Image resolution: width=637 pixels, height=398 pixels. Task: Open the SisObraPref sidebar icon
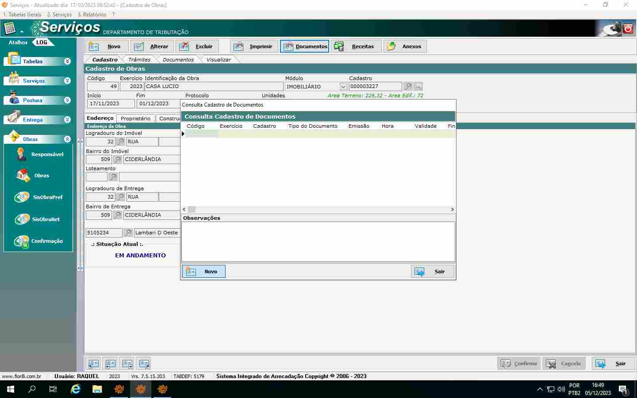coord(22,197)
